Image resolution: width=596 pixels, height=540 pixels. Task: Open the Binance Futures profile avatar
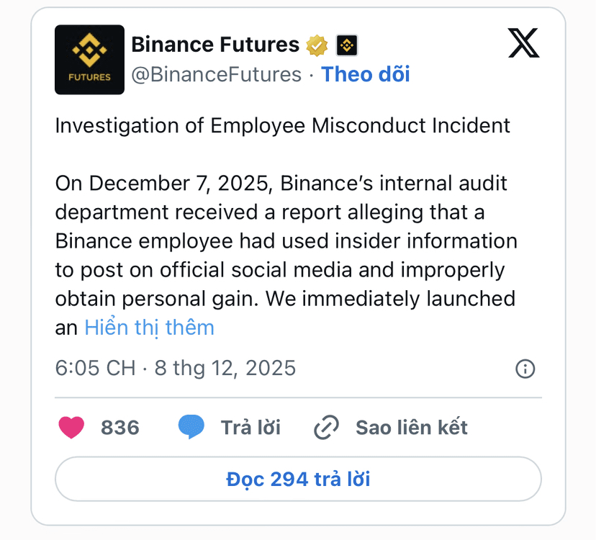[x=90, y=60]
